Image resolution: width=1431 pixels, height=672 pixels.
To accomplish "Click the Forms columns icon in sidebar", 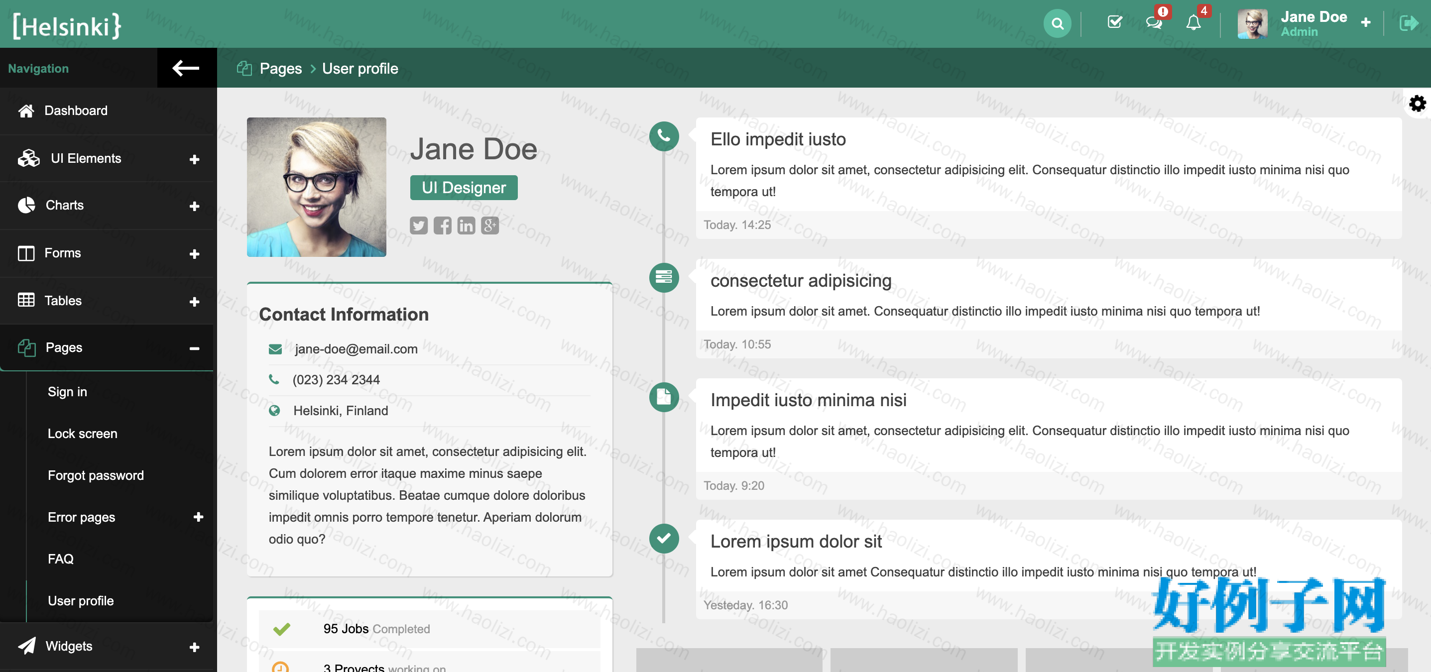I will coord(26,253).
